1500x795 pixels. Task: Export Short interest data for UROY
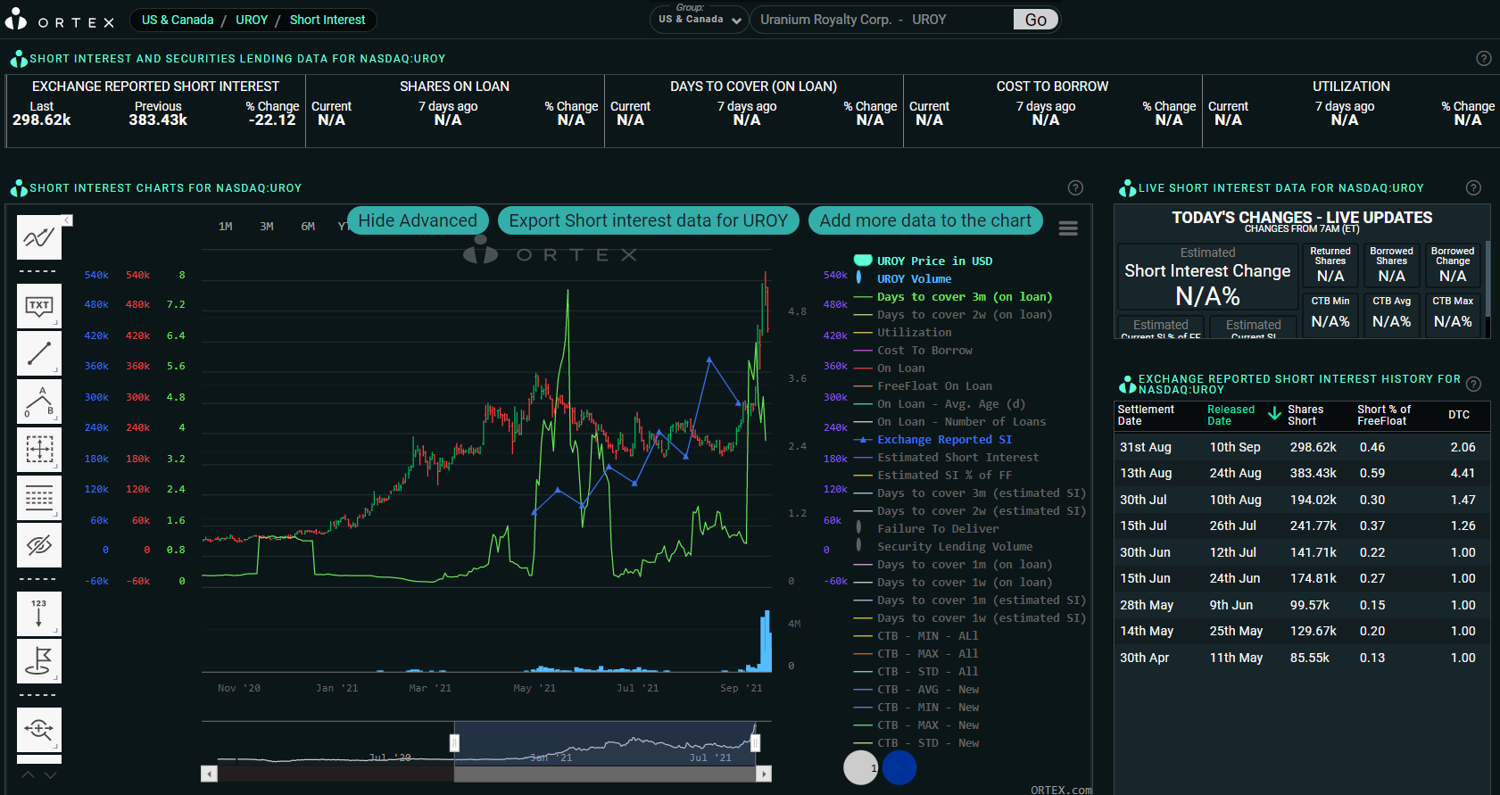pyautogui.click(x=649, y=220)
